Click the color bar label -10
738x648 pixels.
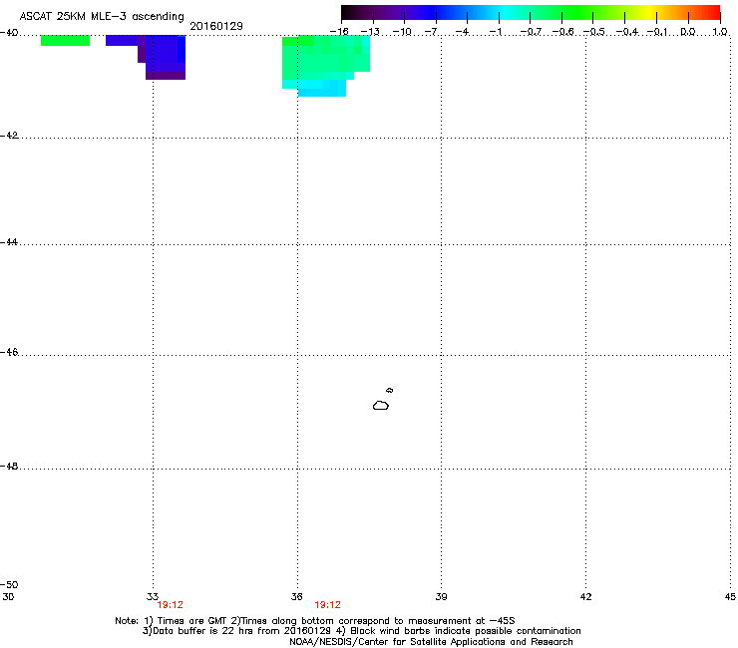pos(402,32)
